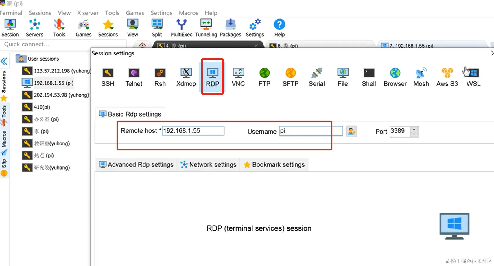Select session 202.194.53.98 (yuhong)
The image size is (494, 266).
pyautogui.click(x=56, y=95)
